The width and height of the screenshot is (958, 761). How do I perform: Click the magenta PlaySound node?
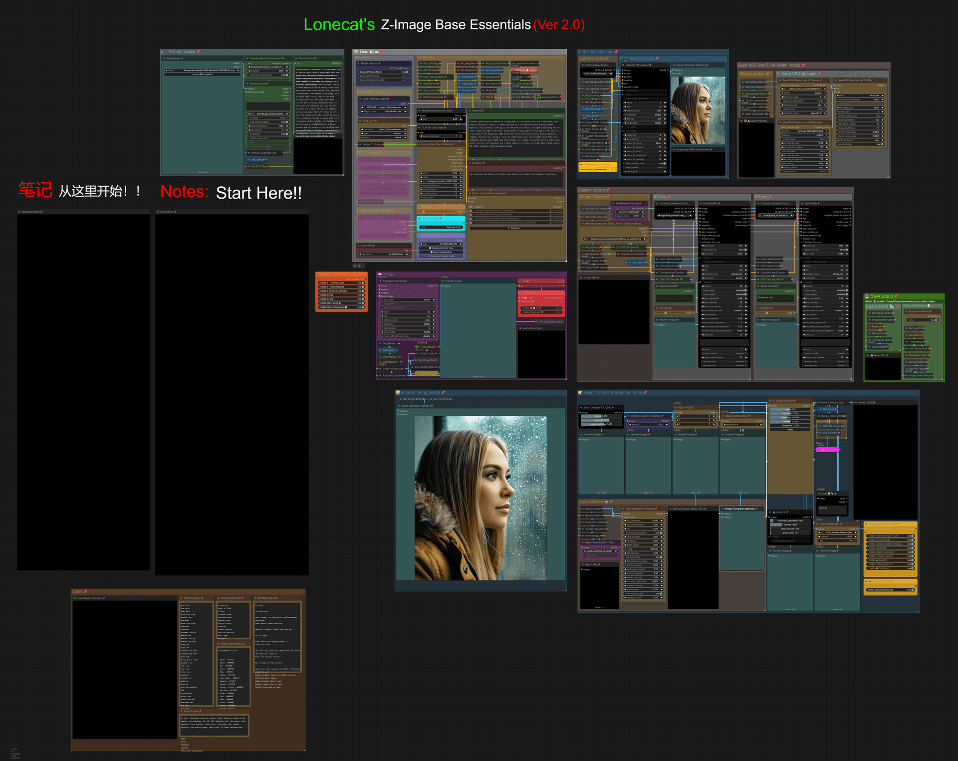(x=828, y=450)
